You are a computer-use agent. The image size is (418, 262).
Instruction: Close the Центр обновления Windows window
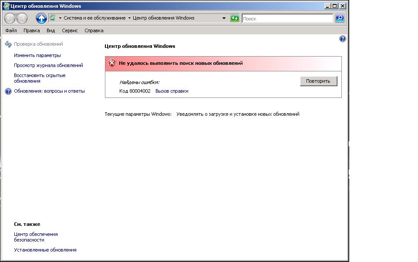343,6
